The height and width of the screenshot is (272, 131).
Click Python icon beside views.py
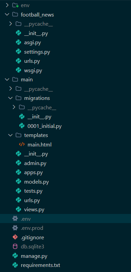pos(18,209)
